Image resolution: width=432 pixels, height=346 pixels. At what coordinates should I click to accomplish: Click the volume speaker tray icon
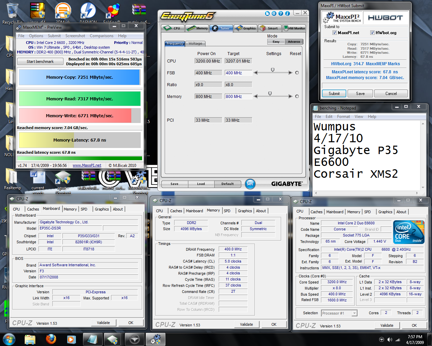point(390,340)
